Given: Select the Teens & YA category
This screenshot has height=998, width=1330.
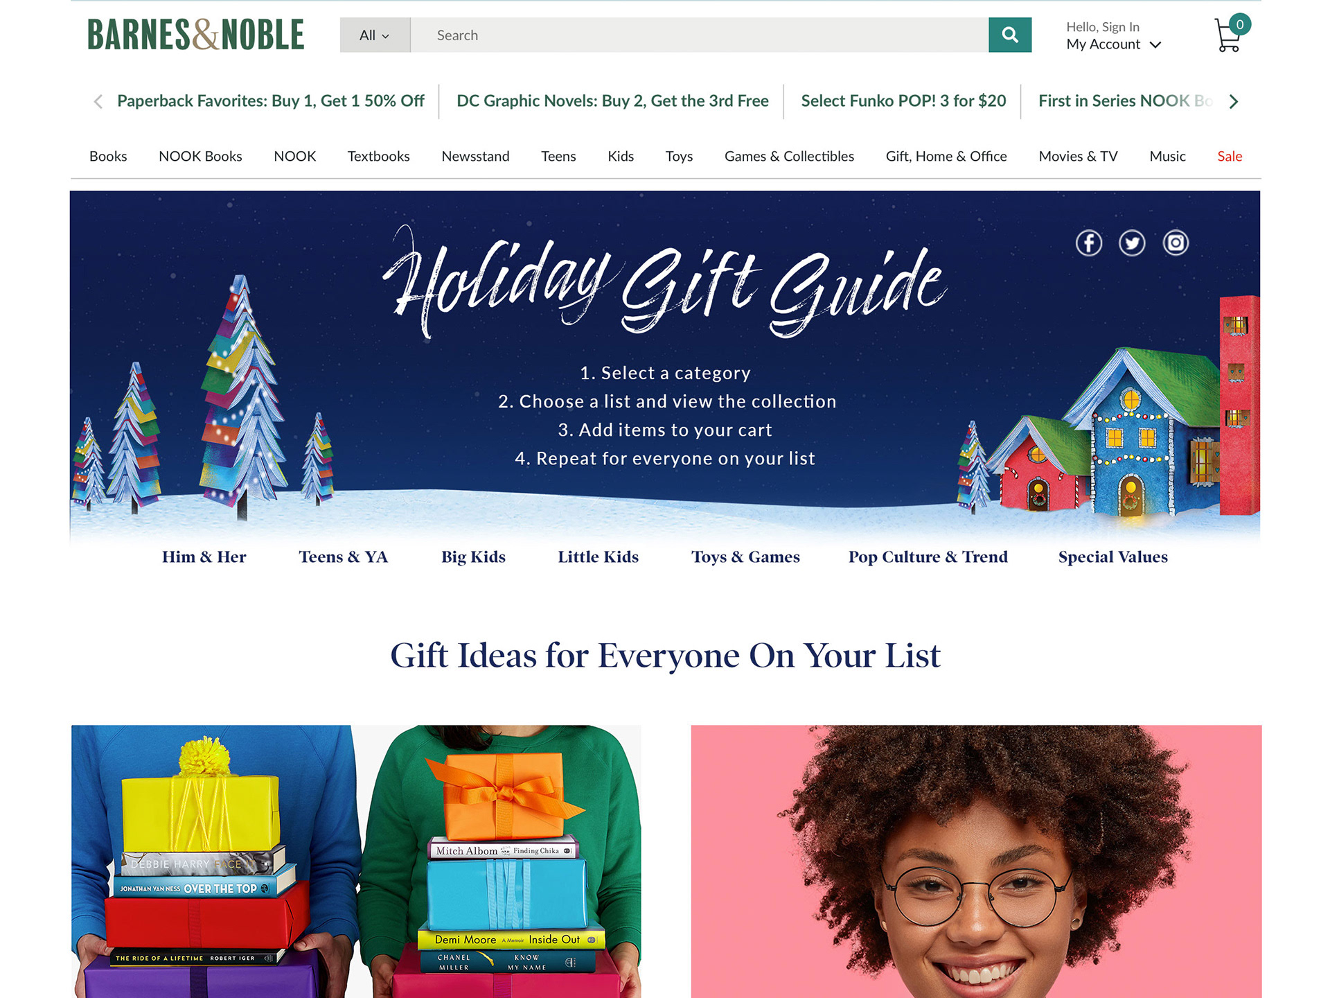Looking at the screenshot, I should click(x=343, y=557).
